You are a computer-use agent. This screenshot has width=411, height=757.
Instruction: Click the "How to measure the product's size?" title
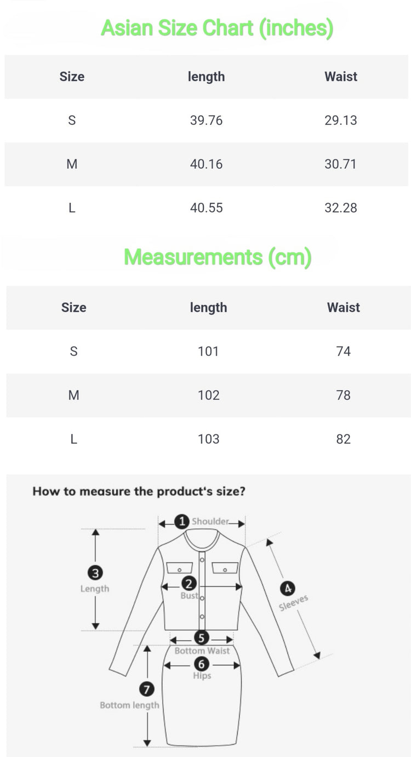[x=139, y=491]
